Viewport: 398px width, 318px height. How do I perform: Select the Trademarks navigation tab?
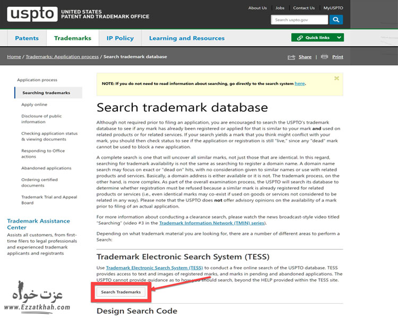pyautogui.click(x=73, y=38)
